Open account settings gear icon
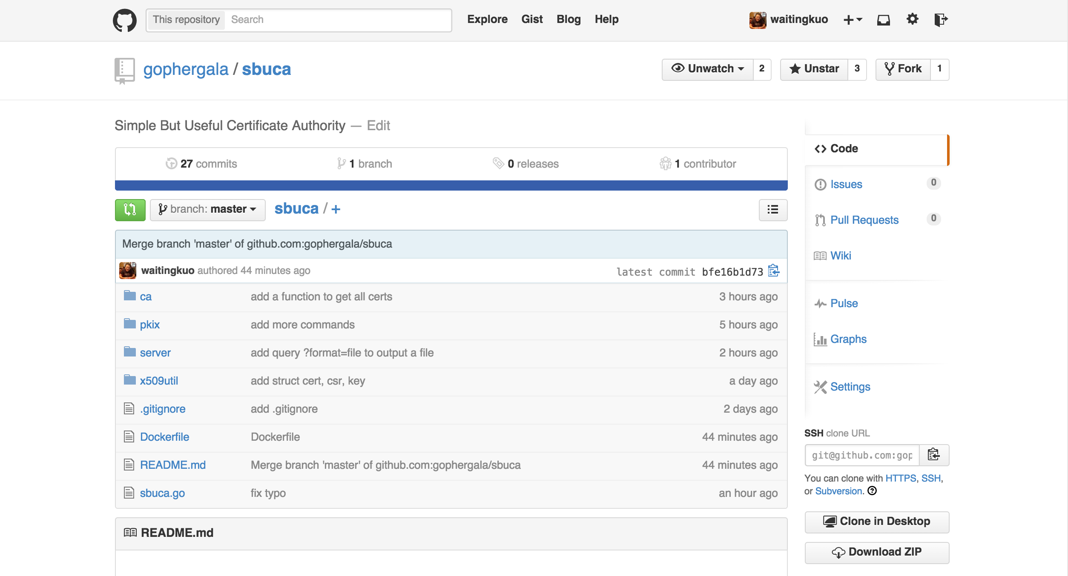Viewport: 1068px width, 576px height. 912,19
